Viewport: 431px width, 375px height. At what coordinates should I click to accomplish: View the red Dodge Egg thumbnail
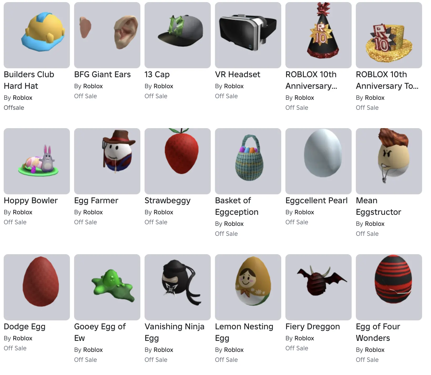click(37, 287)
